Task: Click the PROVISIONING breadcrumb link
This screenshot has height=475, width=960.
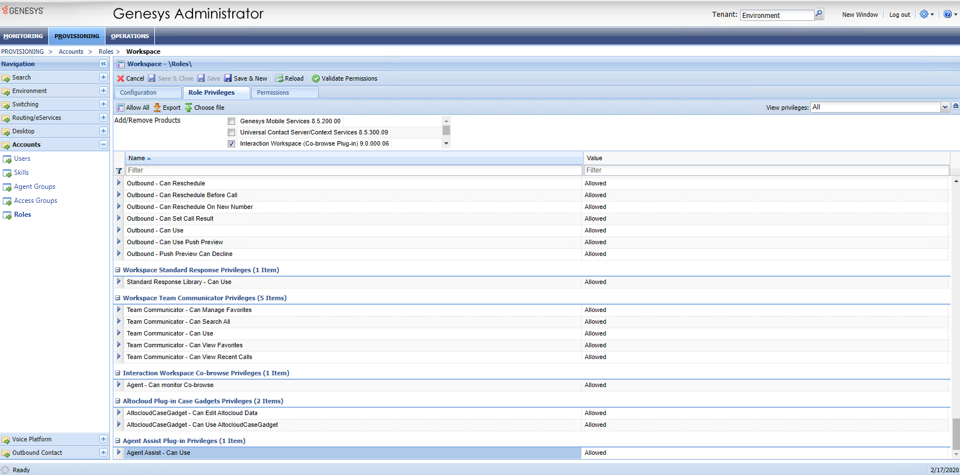Action: 22,52
